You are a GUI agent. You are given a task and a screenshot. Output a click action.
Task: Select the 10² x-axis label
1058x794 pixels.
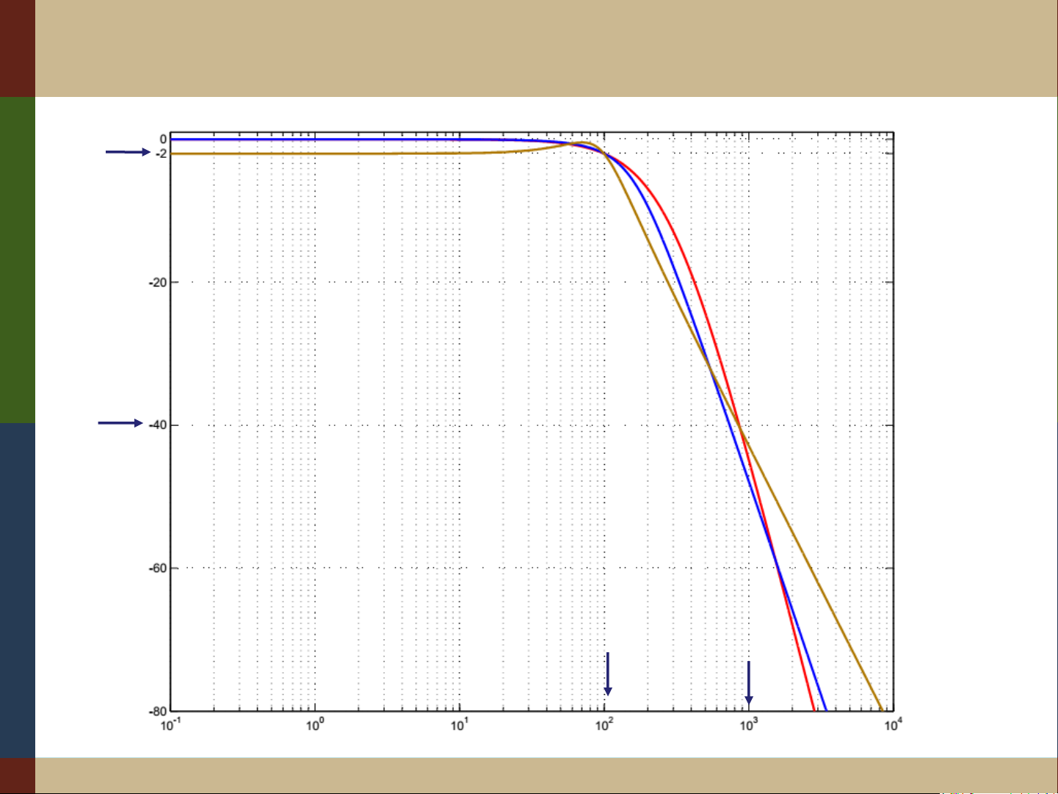pyautogui.click(x=604, y=726)
